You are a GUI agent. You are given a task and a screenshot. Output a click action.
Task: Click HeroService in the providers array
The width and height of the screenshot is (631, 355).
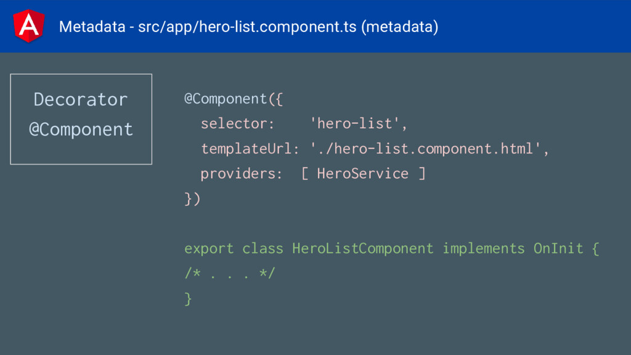point(362,173)
